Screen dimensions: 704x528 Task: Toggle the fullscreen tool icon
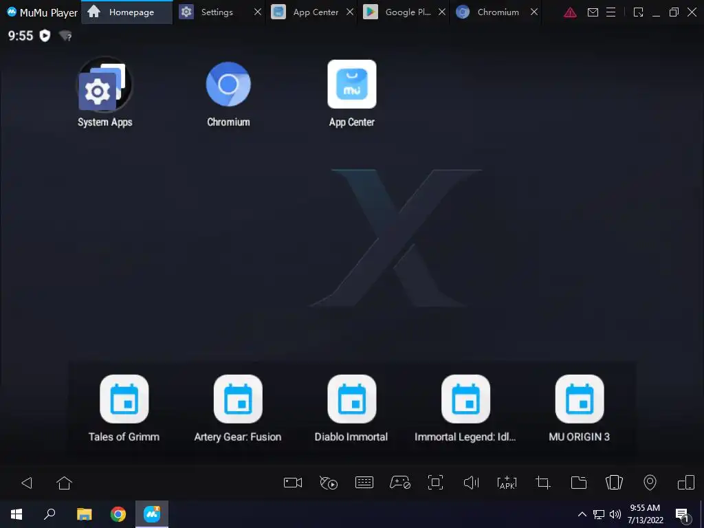pos(435,483)
